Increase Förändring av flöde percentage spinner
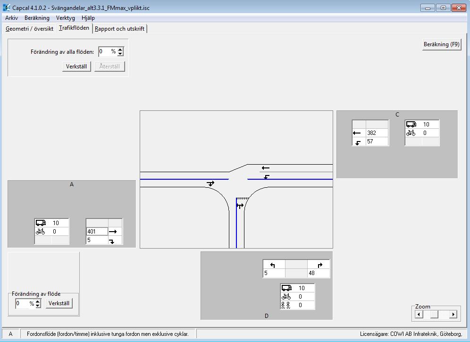 pos(38,301)
